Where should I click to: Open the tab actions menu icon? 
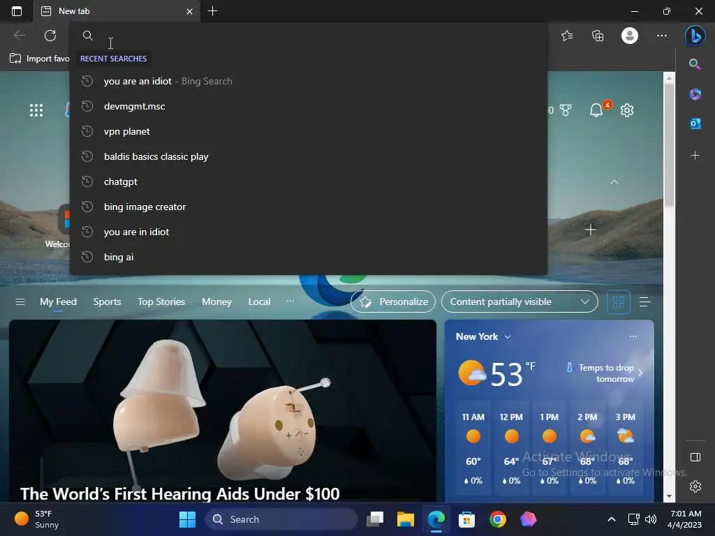click(17, 11)
